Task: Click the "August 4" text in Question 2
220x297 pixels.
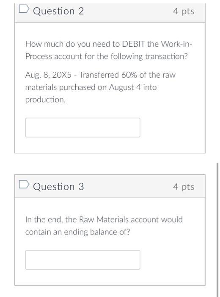Action: [x=125, y=87]
